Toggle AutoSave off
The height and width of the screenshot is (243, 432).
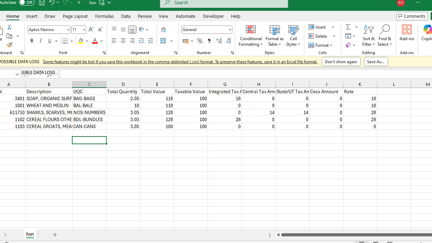click(x=27, y=2)
